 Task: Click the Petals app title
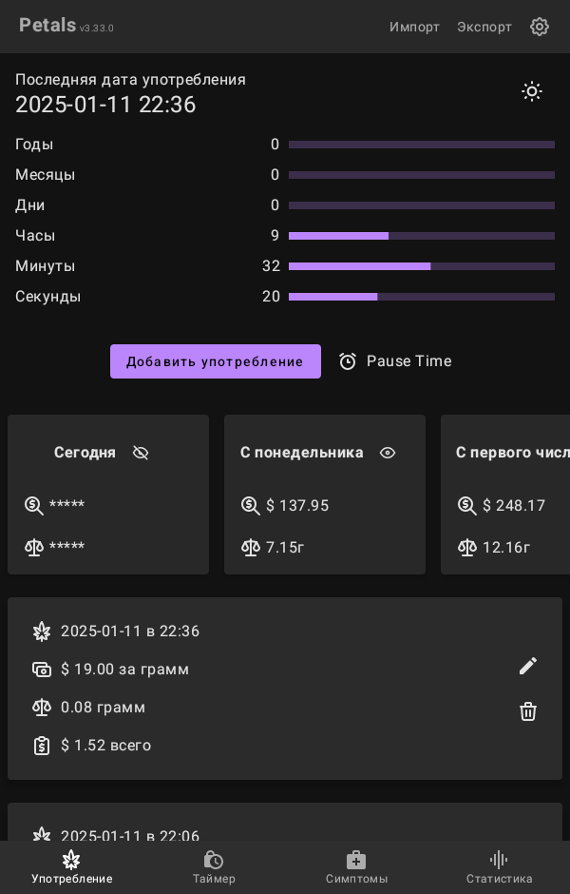click(47, 26)
